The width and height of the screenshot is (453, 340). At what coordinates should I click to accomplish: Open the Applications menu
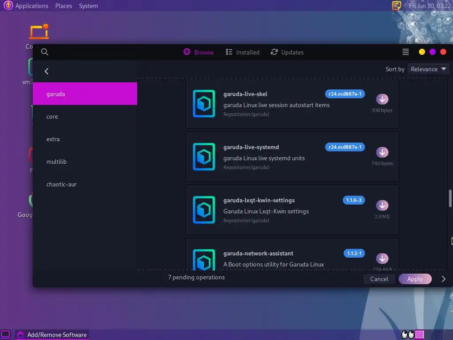tap(32, 6)
